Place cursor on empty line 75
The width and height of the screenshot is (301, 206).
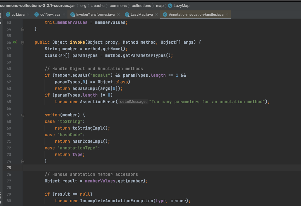pos(161,168)
